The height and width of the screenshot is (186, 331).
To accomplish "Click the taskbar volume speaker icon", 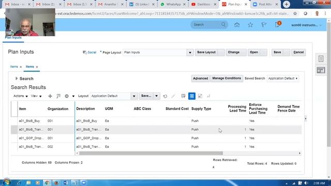I will coord(306,183).
